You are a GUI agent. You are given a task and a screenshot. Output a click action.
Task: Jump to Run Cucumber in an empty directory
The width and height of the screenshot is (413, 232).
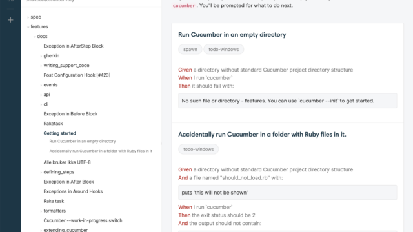83,142
